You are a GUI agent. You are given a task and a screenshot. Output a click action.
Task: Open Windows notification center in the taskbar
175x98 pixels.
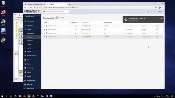tap(172, 96)
